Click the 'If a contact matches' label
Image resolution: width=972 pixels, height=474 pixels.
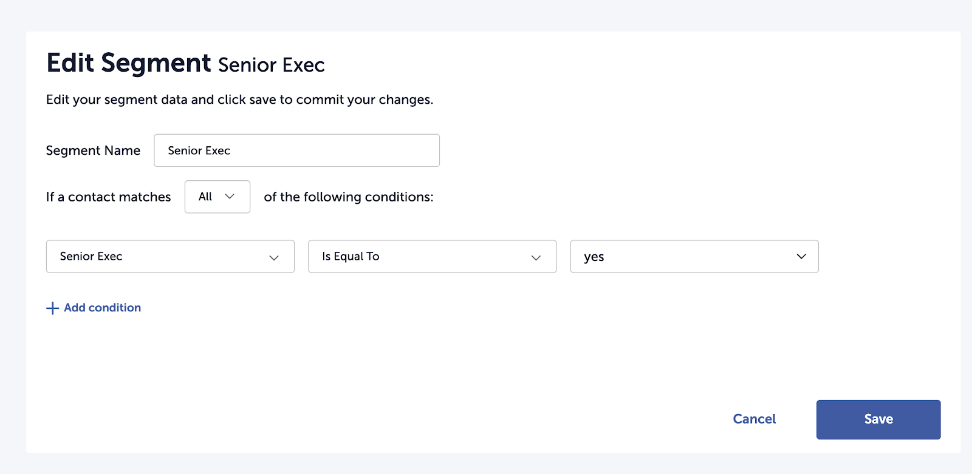(108, 197)
